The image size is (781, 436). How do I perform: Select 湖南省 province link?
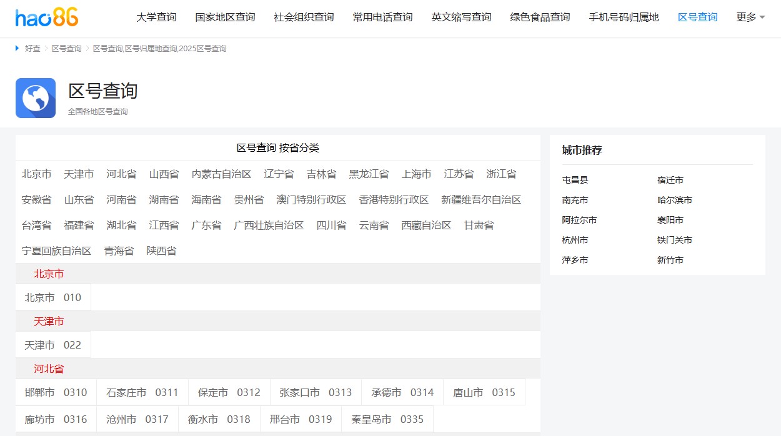pos(164,200)
